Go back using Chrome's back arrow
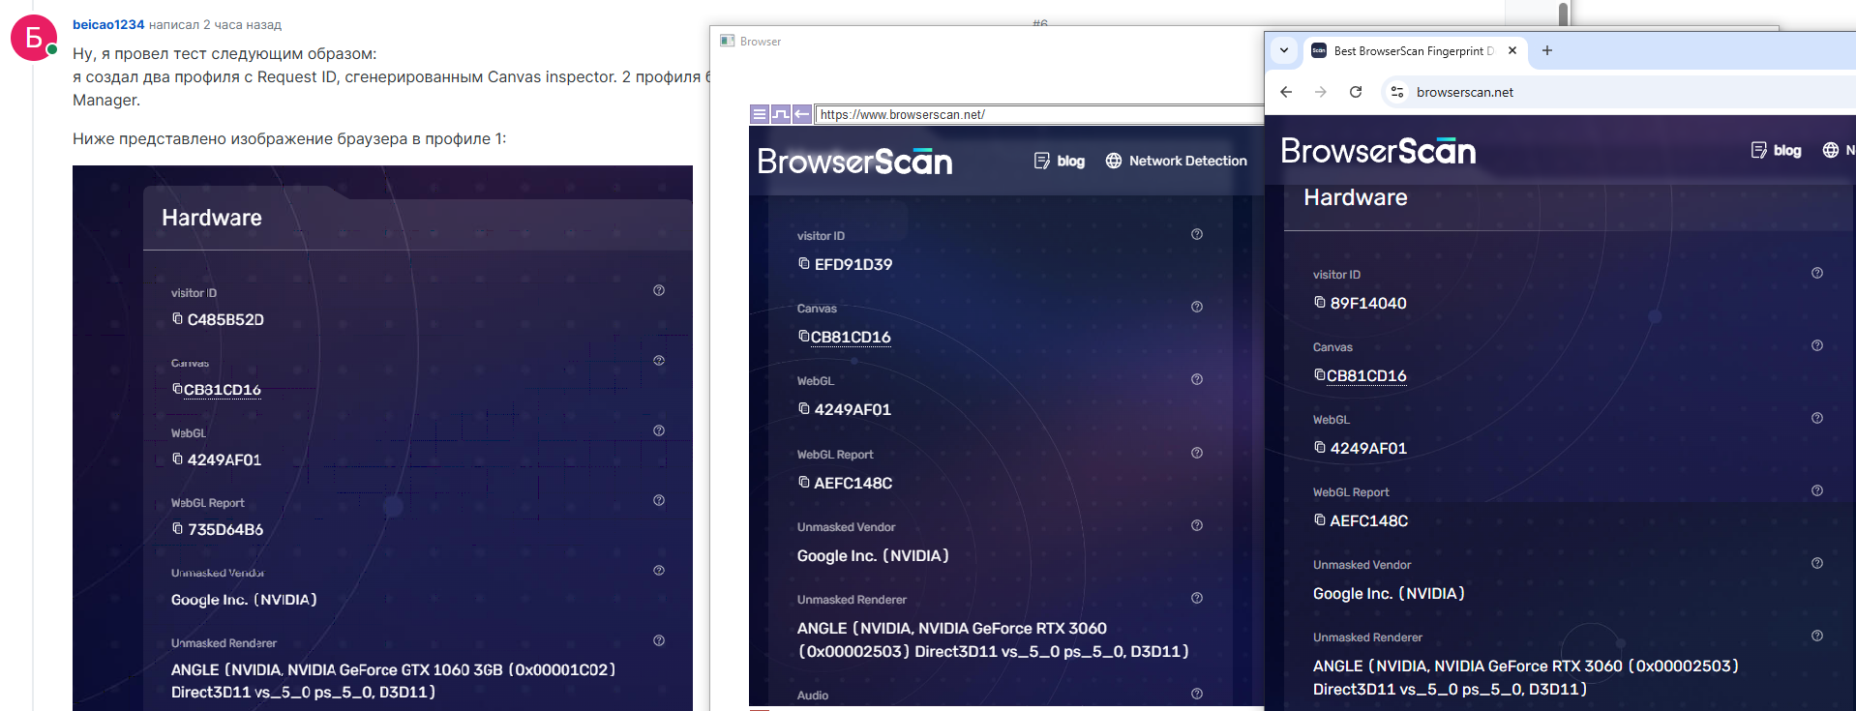1856x711 pixels. point(1286,92)
